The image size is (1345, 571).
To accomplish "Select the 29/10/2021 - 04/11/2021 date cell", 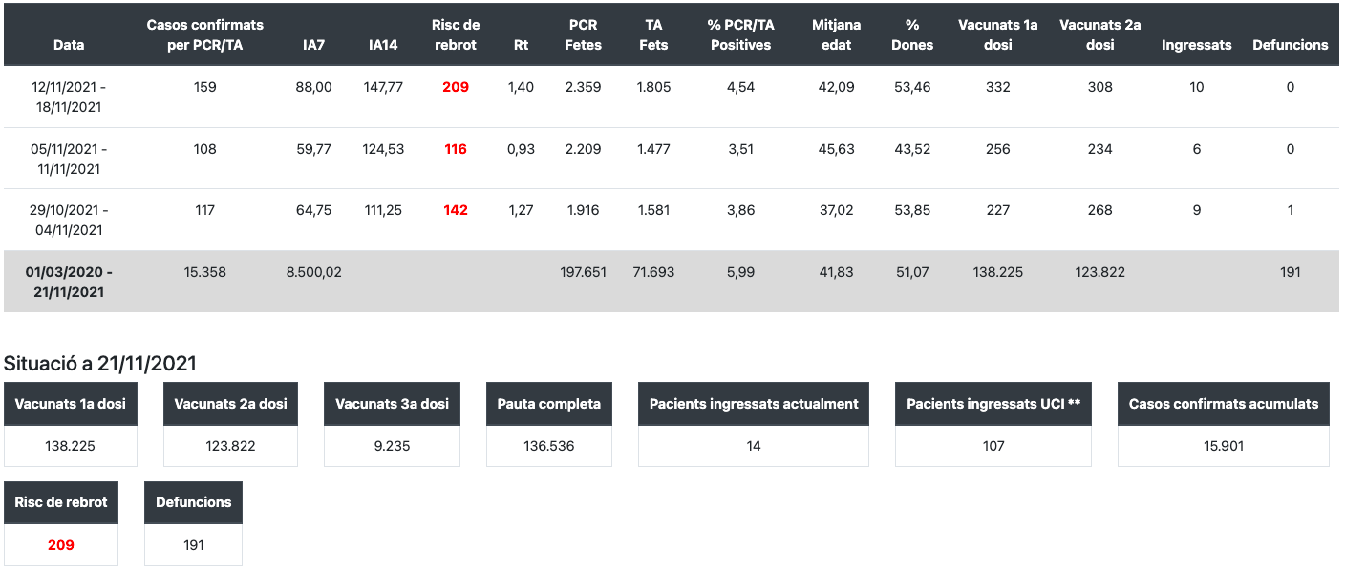I will [x=69, y=220].
